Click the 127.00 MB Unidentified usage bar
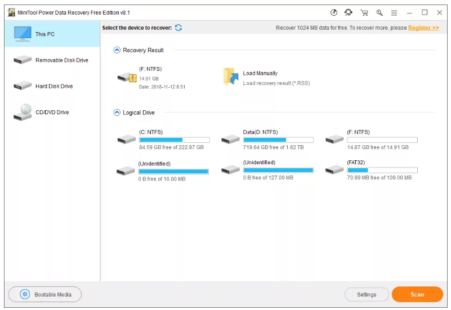The width and height of the screenshot is (451, 310). coord(278,170)
